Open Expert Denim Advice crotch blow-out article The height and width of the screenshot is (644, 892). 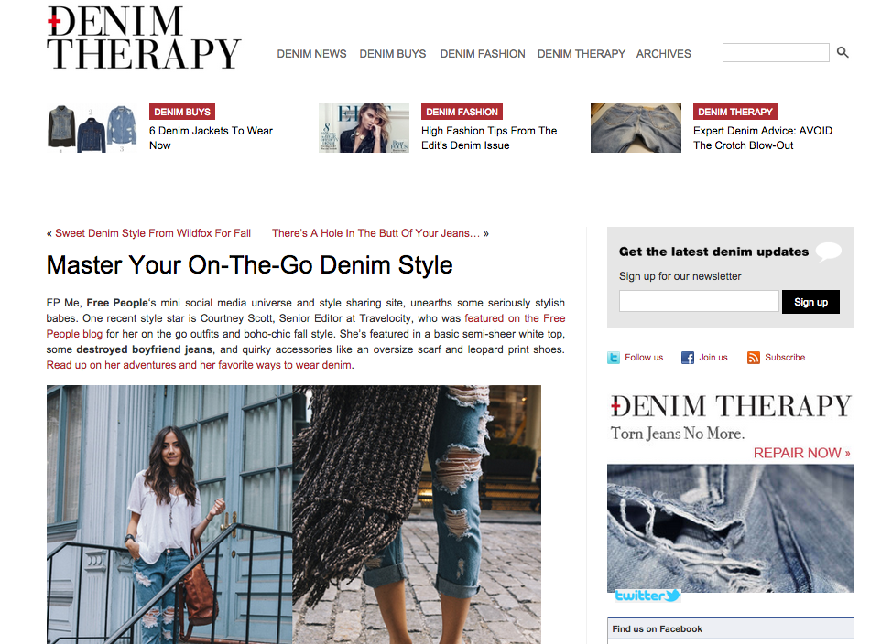point(762,138)
